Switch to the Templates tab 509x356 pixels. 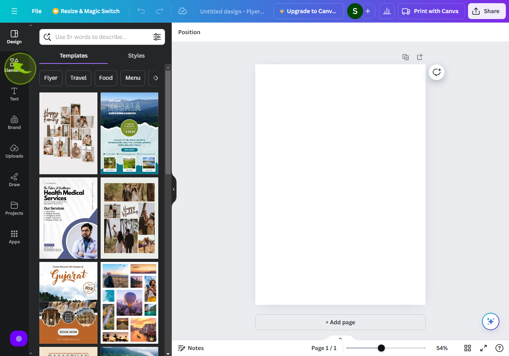click(74, 56)
